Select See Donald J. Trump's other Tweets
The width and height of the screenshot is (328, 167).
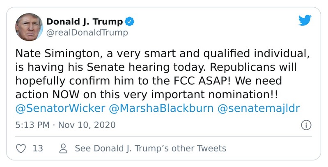coord(150,148)
